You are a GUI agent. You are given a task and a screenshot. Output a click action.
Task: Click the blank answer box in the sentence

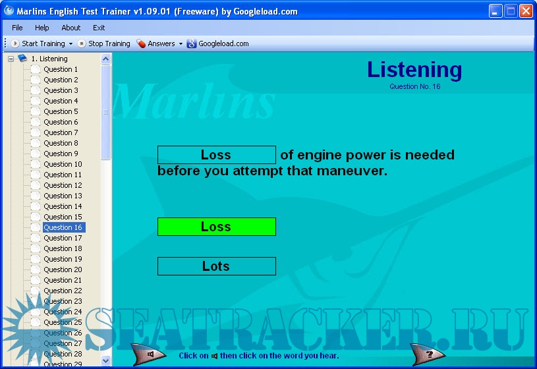click(x=216, y=155)
